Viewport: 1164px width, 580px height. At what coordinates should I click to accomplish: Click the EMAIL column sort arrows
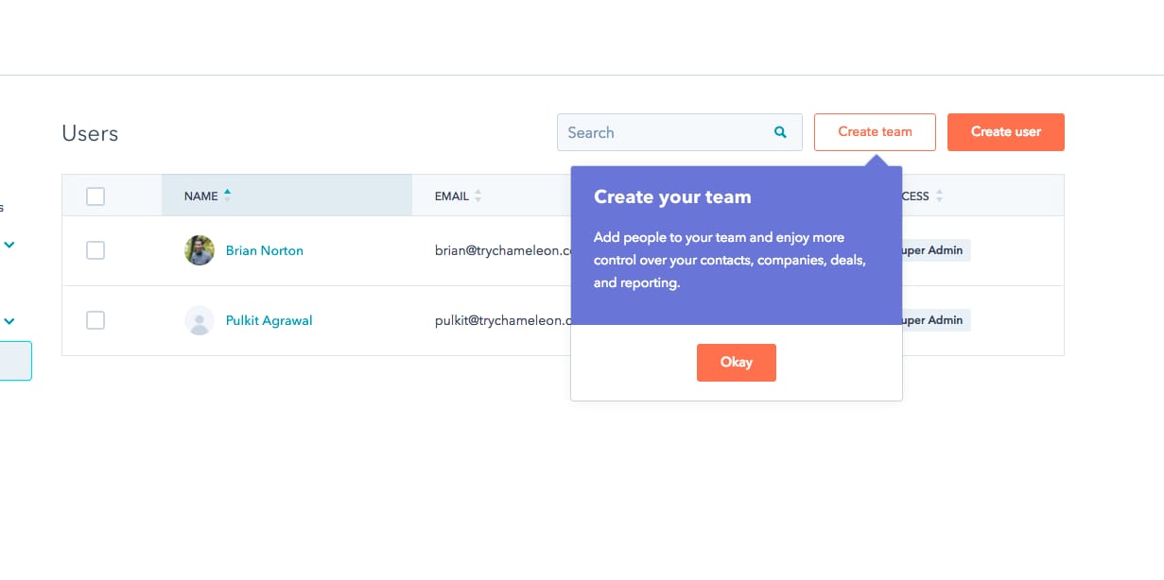pos(478,196)
